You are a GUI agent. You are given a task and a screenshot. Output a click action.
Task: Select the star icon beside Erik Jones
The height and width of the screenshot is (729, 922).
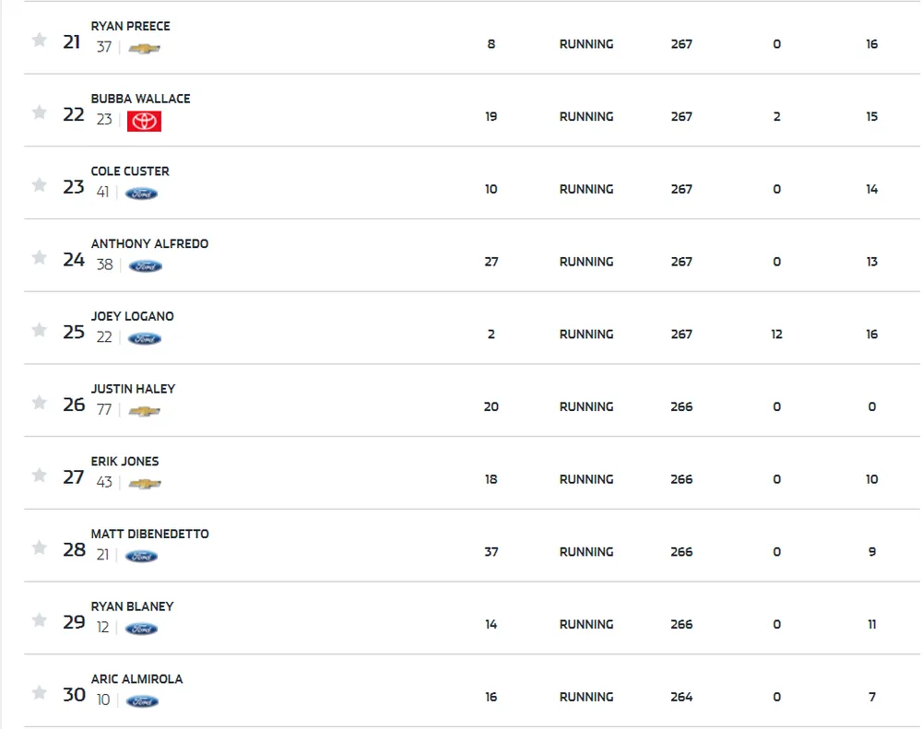tap(39, 475)
